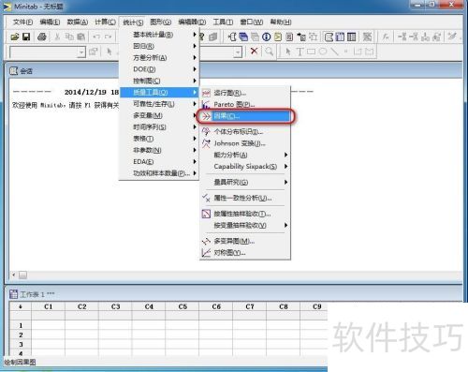Click the 会话 Session window title bar

[233, 71]
